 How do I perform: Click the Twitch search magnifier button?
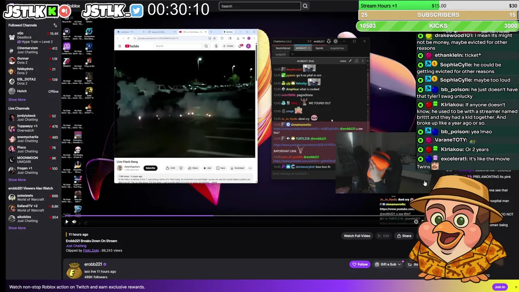click(x=305, y=6)
